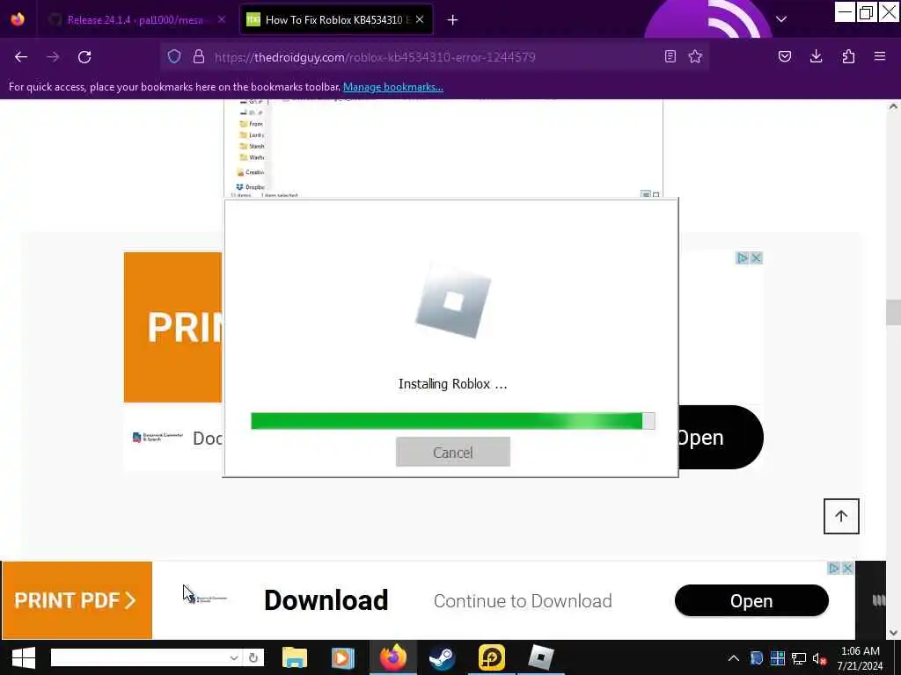This screenshot has width=901, height=675.
Task: Cancel the Roblox installation
Action: pyautogui.click(x=453, y=452)
